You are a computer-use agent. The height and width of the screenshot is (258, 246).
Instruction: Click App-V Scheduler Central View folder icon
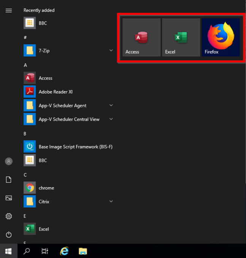pyautogui.click(x=30, y=119)
